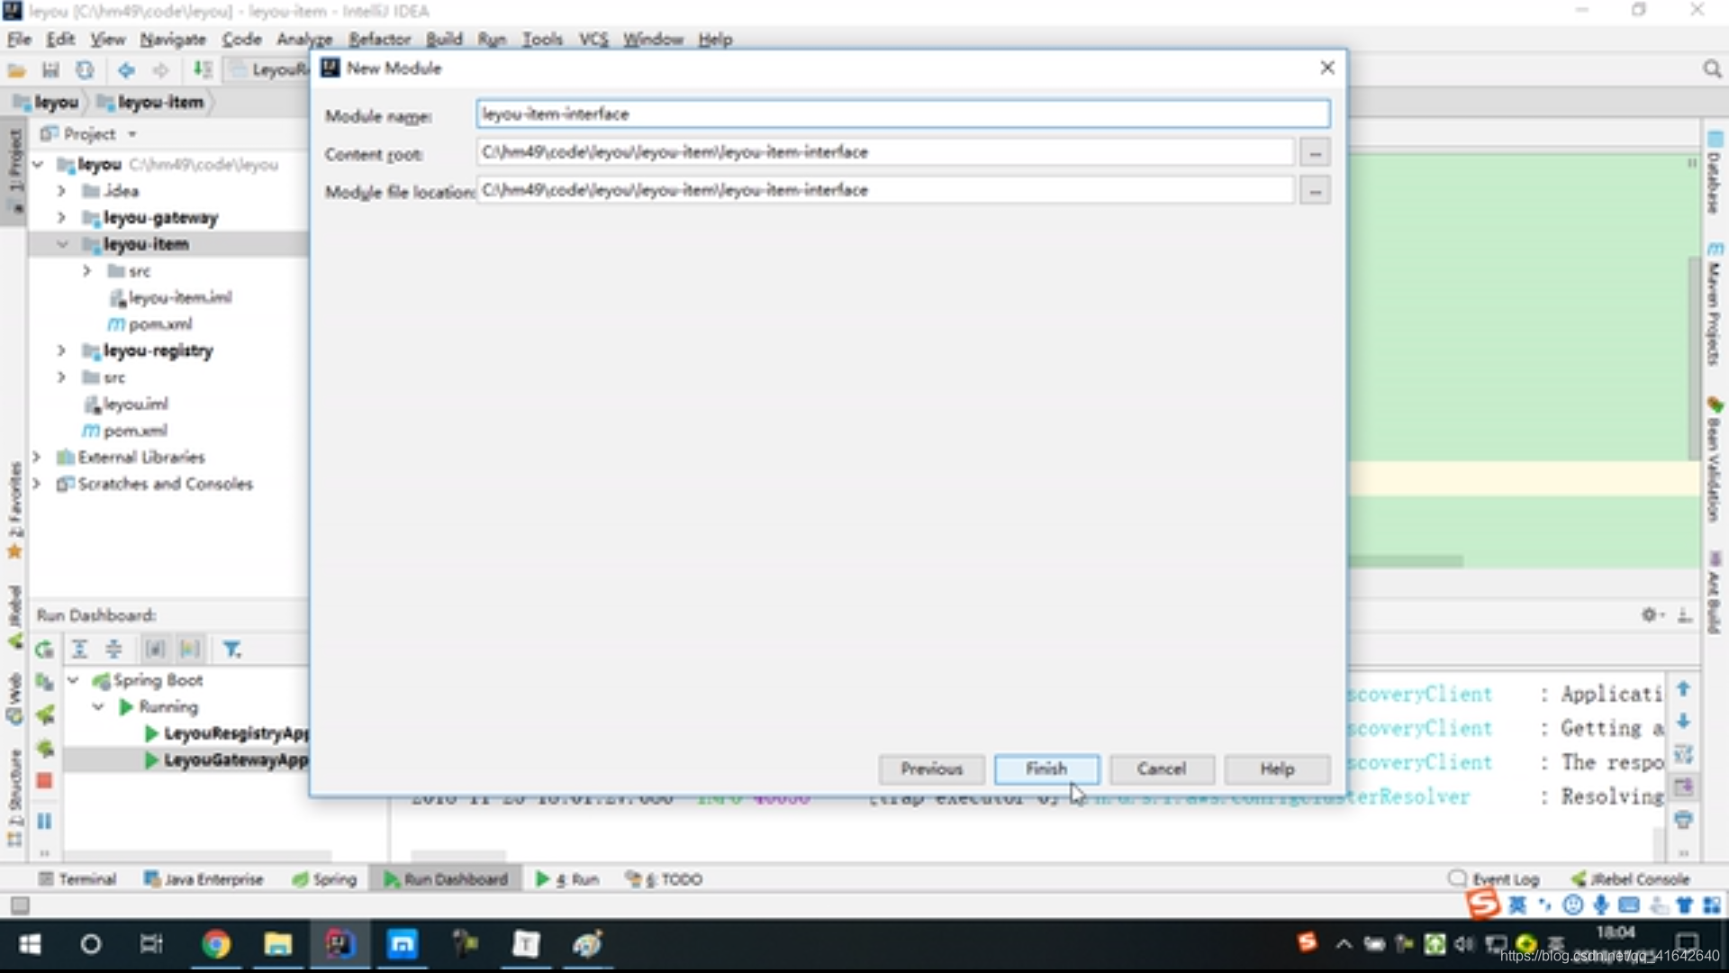Select pom.xml under leyou-item
Screen dimensions: 1729x973
pos(149,323)
